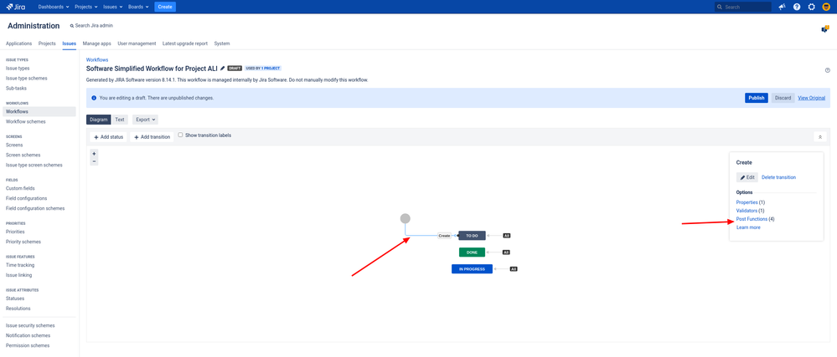
Task: Open Permission schemes in sidebar
Action: coord(27,345)
